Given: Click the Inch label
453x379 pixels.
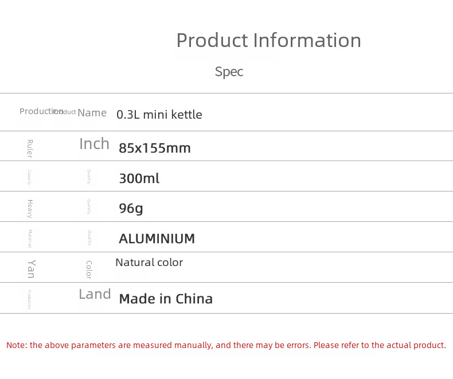Looking at the screenshot, I should click(94, 144).
